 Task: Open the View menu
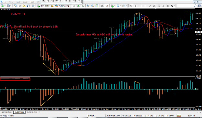[x=11, y=2]
